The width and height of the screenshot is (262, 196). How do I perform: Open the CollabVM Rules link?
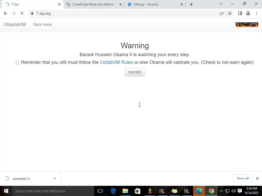click(x=116, y=62)
